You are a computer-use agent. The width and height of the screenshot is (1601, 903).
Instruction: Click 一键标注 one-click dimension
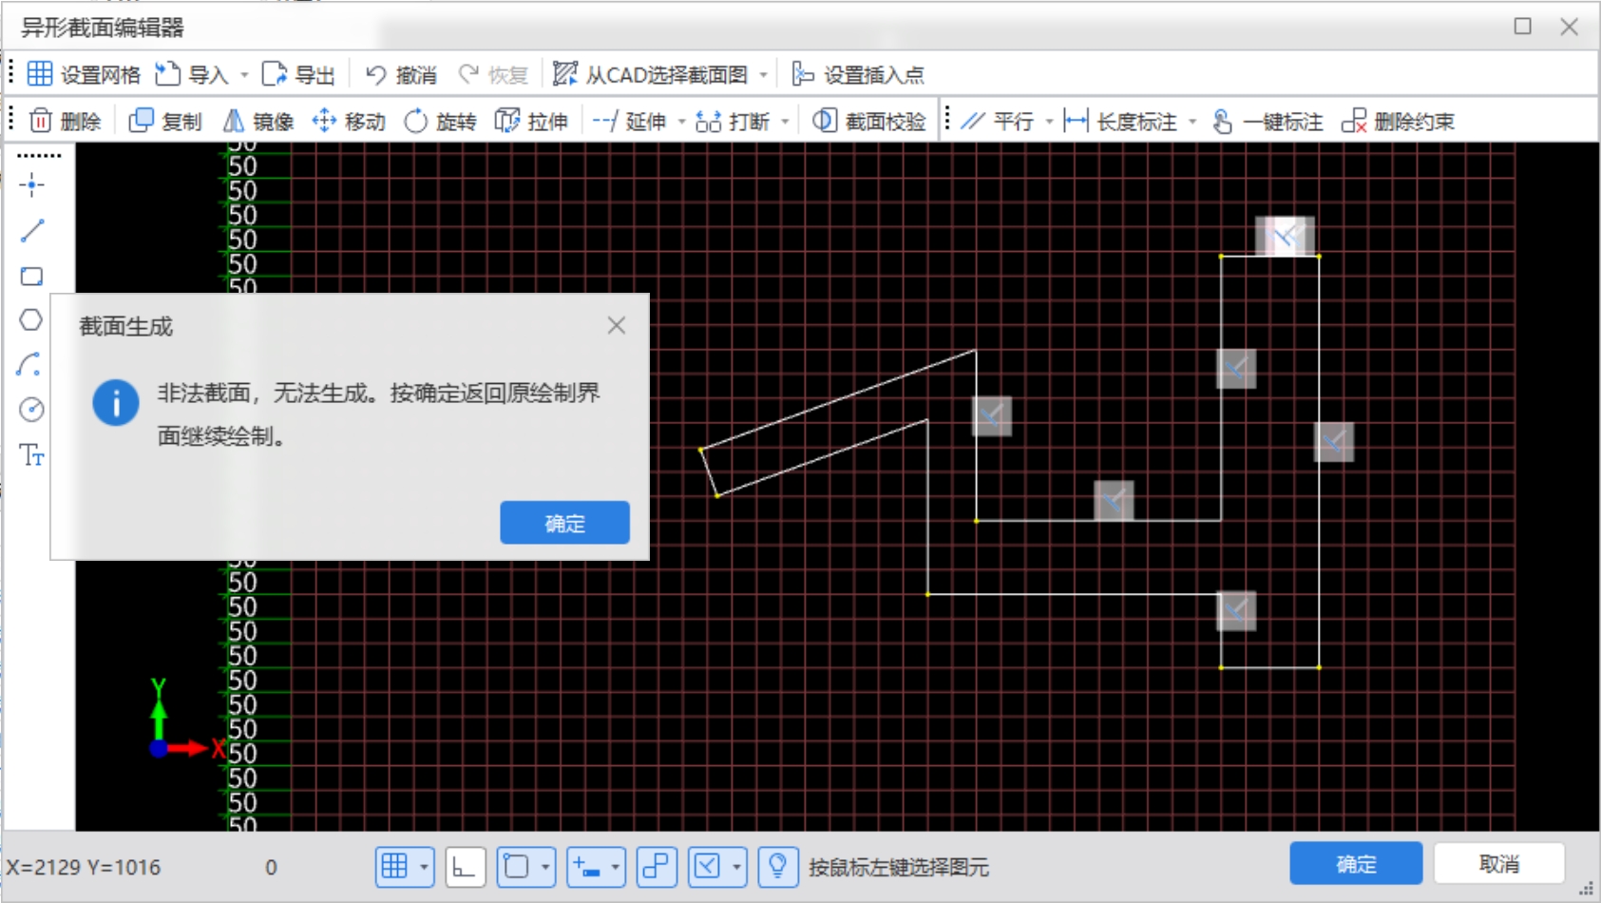pyautogui.click(x=1267, y=121)
